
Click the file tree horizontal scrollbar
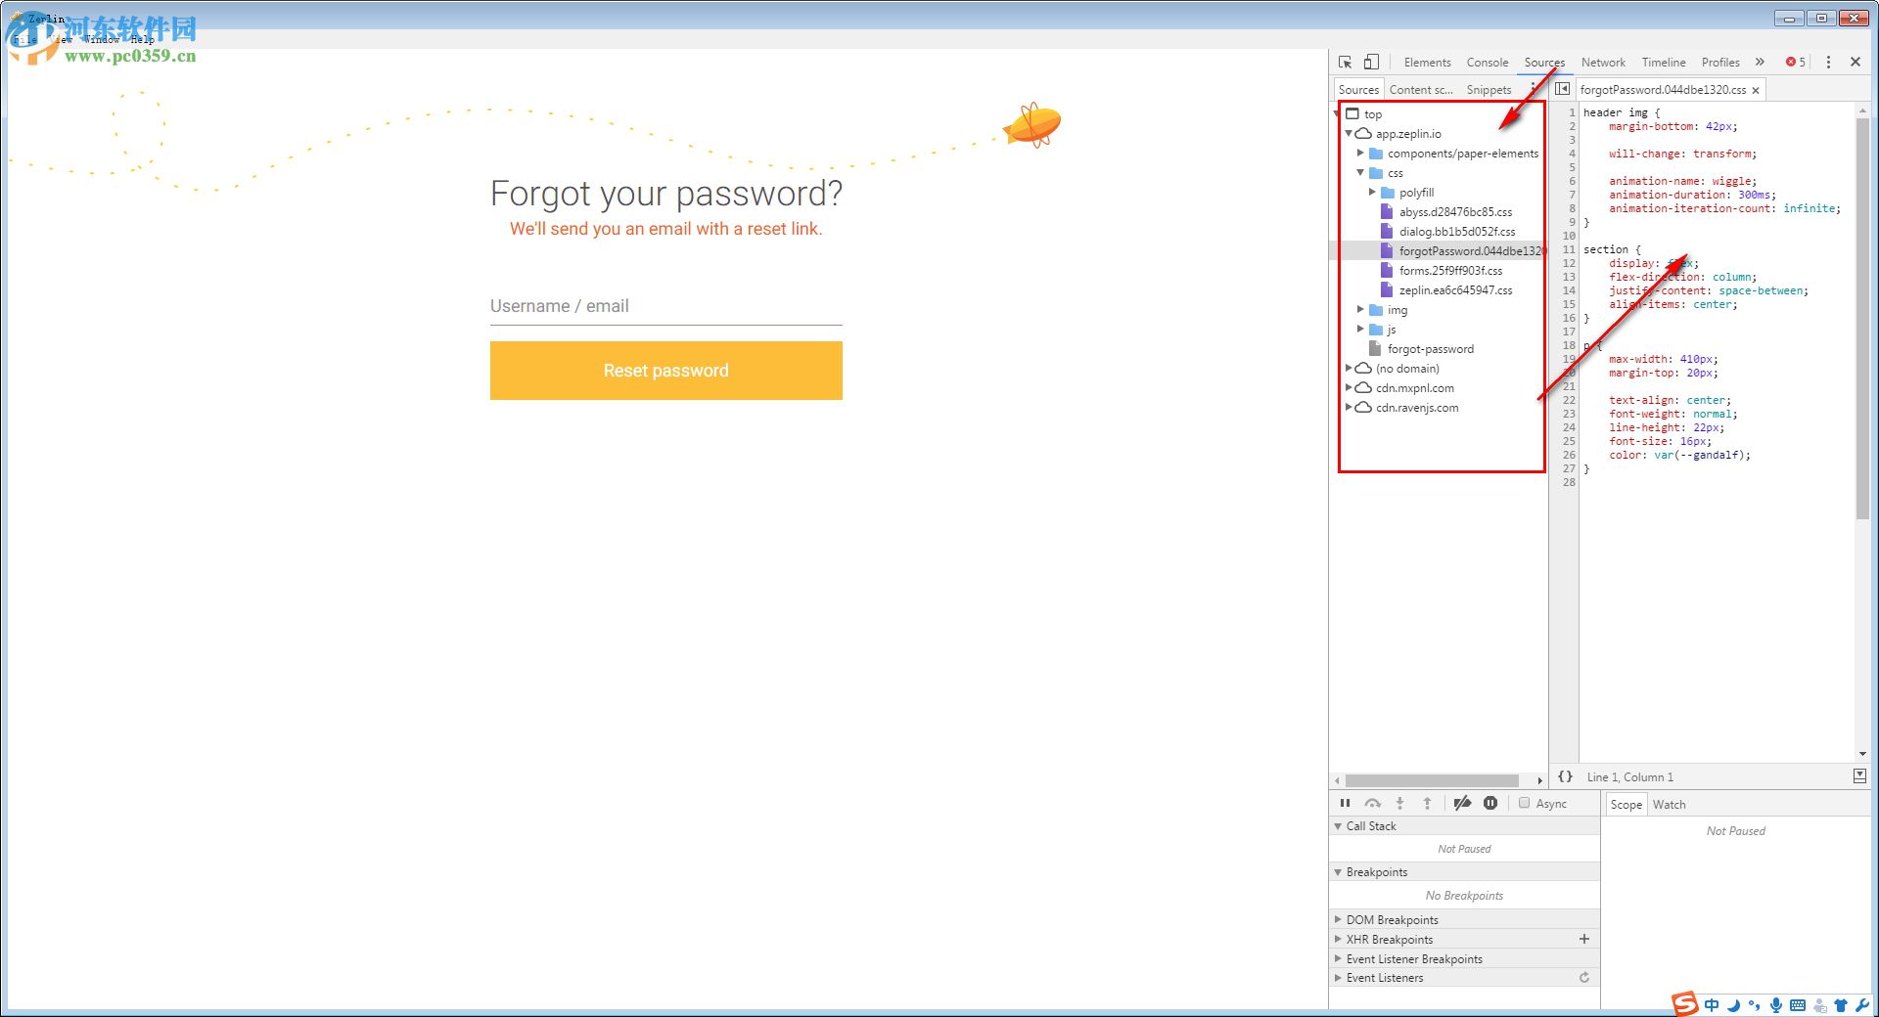click(x=1432, y=780)
